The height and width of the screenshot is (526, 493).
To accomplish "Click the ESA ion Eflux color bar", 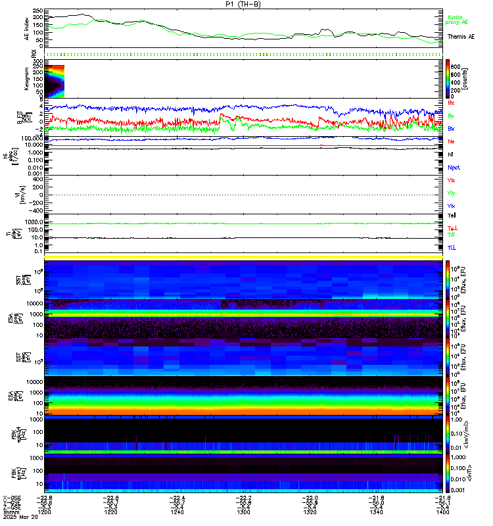I will (448, 318).
